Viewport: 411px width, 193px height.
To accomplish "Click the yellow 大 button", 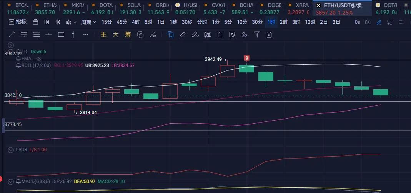I will [x=116, y=34].
